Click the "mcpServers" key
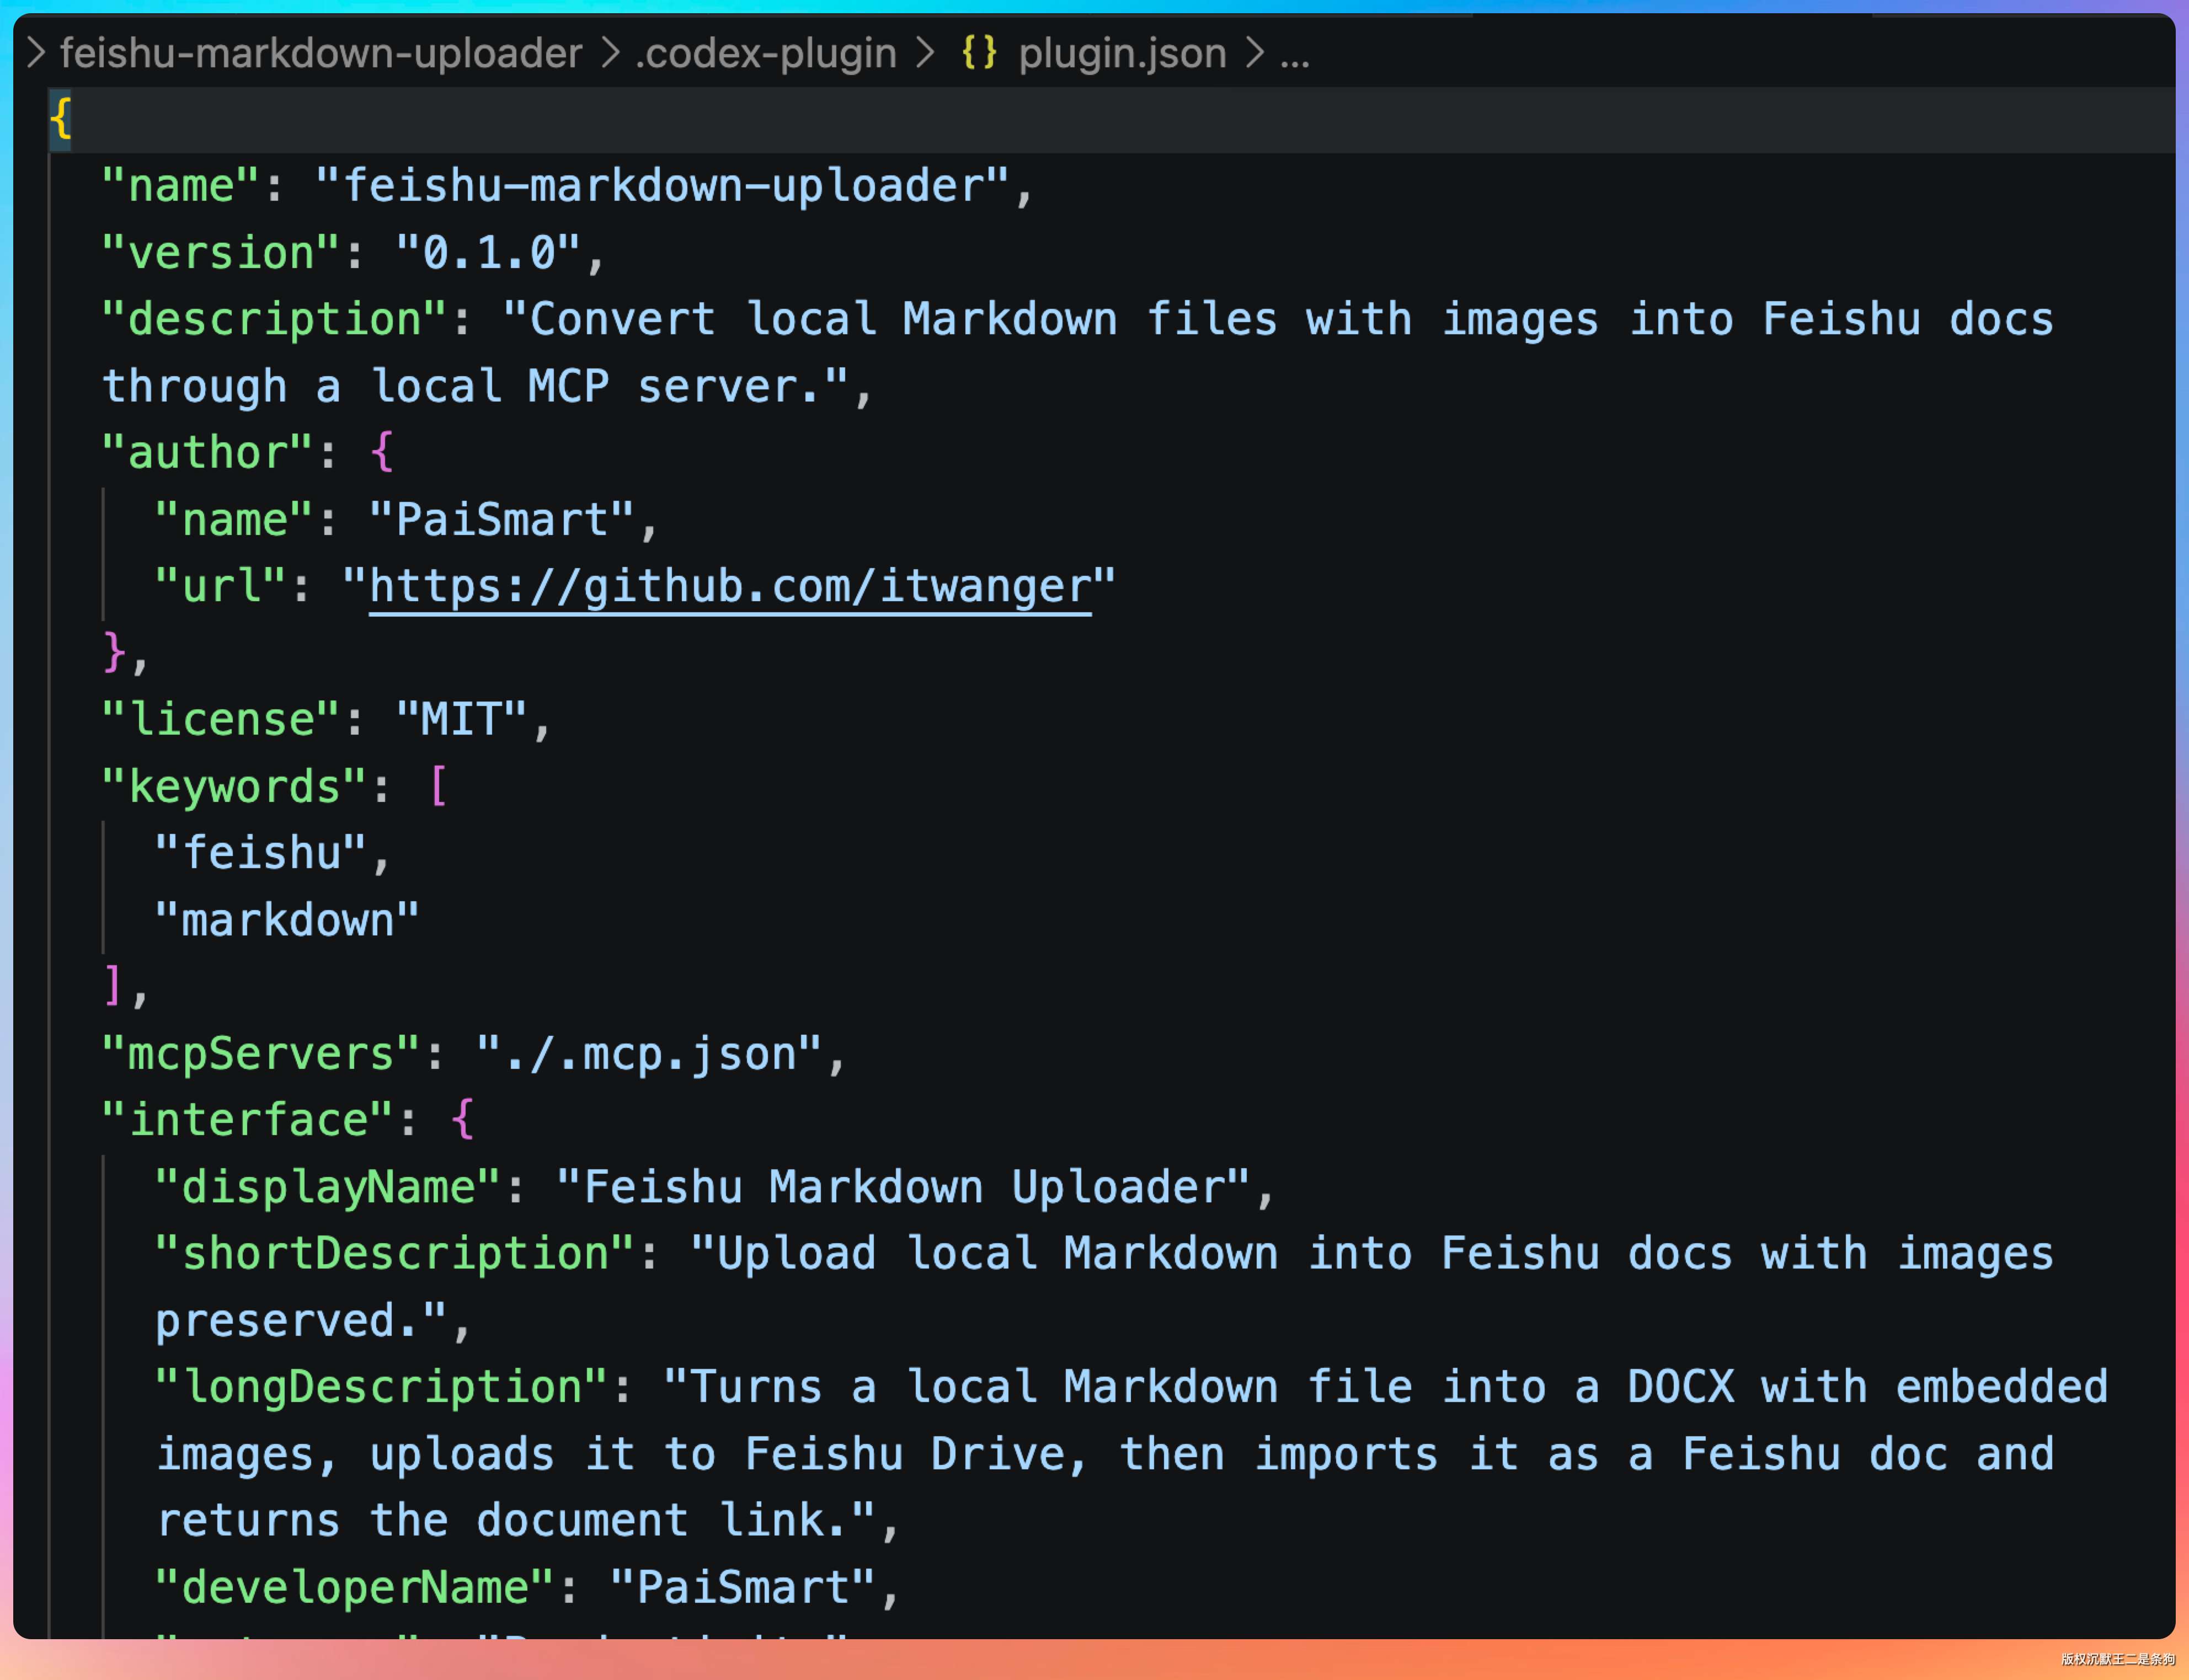Screen dimensions: 2189x1680 pos(261,1053)
